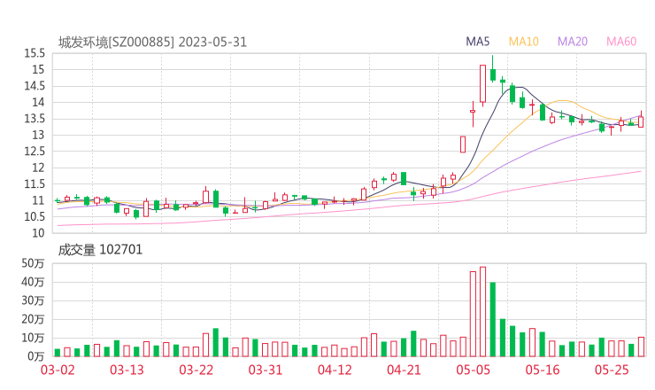Click the 14.5 price axis value

click(35, 86)
